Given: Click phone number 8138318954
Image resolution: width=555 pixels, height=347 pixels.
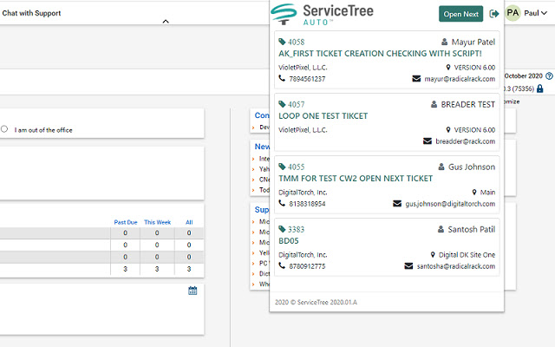Looking at the screenshot, I should [307, 204].
